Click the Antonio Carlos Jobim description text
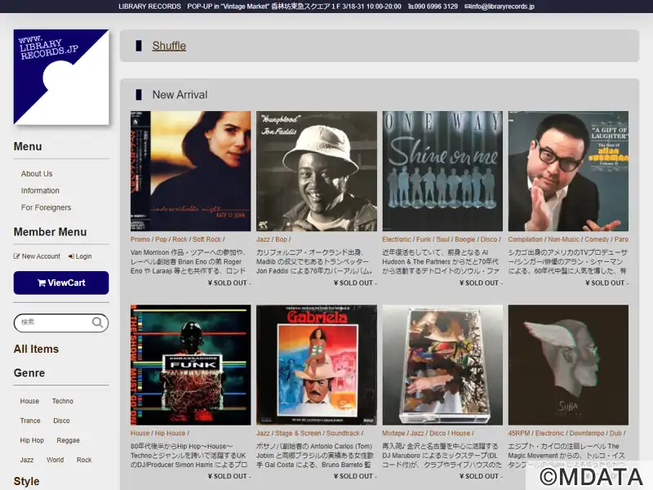Viewport: 653px width, 490px height. point(315,456)
